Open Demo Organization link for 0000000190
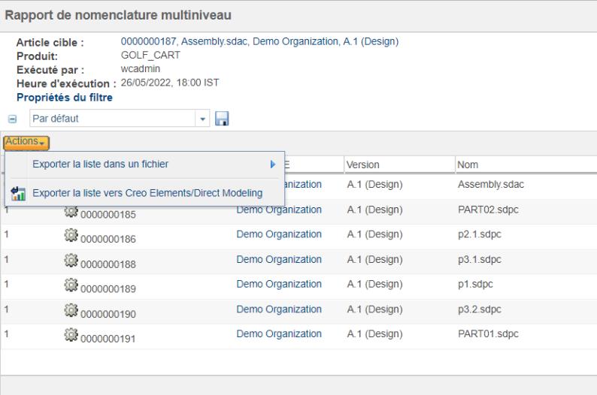This screenshot has width=597, height=395. click(279, 309)
